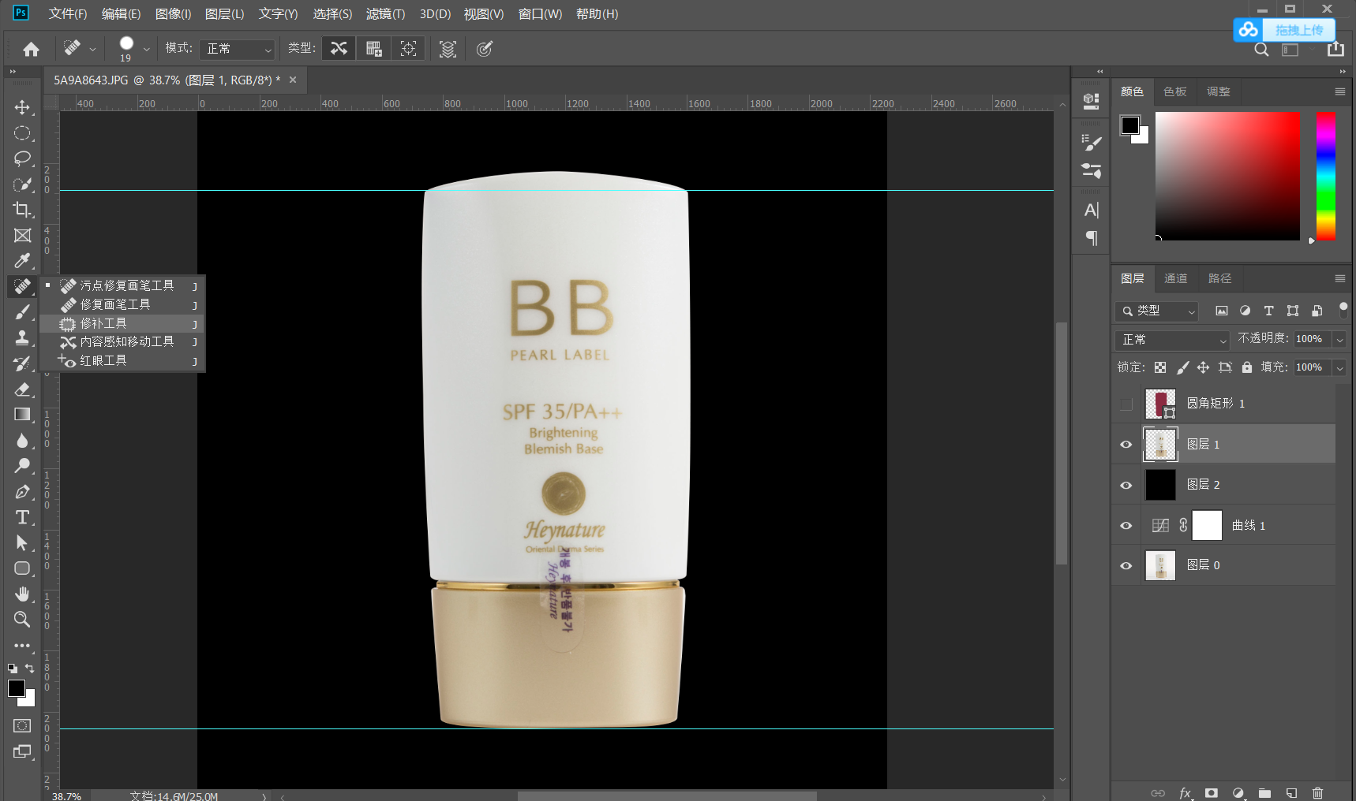
Task: Click the 图层 0 layer thumbnail
Action: point(1160,565)
